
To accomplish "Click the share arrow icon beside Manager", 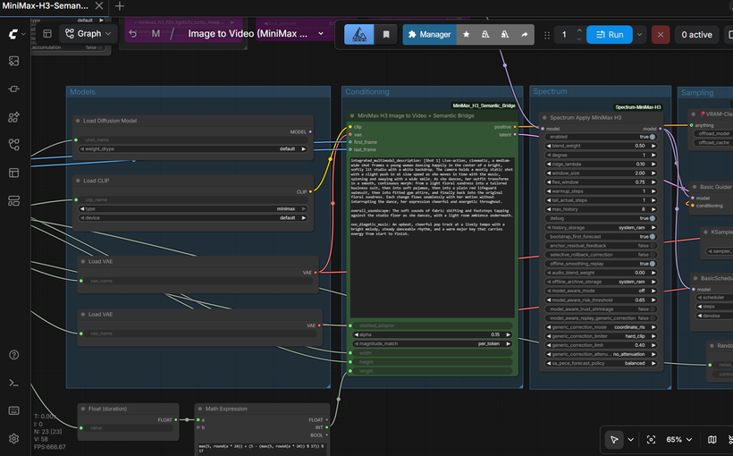I will tap(524, 35).
